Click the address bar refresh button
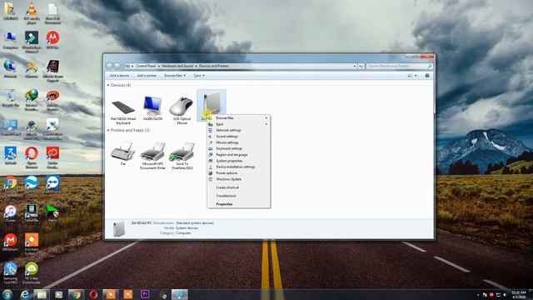This screenshot has height=300, width=533. tap(361, 66)
